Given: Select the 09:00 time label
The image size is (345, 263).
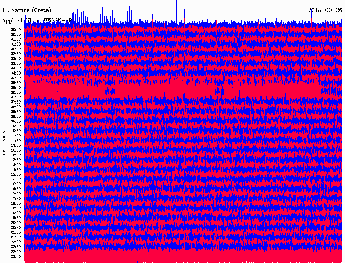Looking at the screenshot, I should click(x=16, y=116).
